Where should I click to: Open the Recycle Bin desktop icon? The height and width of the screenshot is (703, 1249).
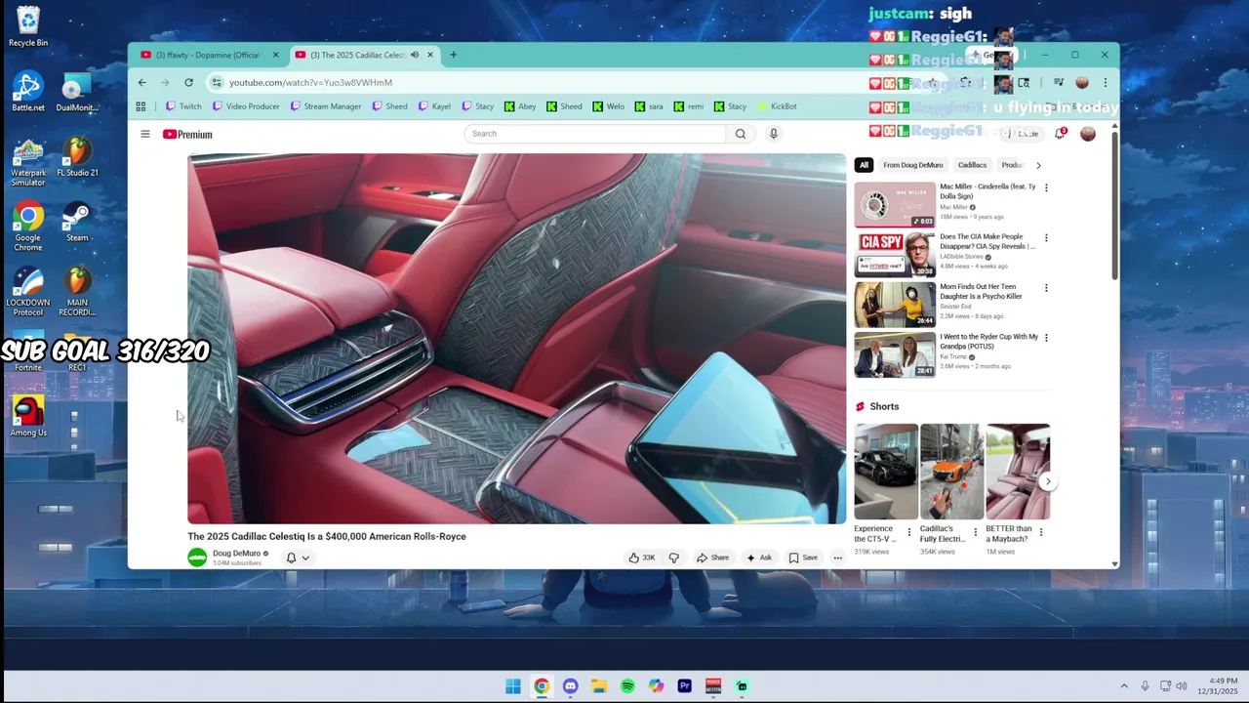[x=28, y=26]
